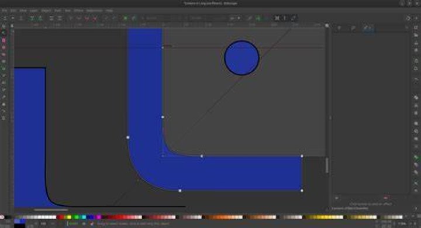This screenshot has height=228, width=421.
Task: Select the Node editing tool
Action: pyautogui.click(x=4, y=33)
